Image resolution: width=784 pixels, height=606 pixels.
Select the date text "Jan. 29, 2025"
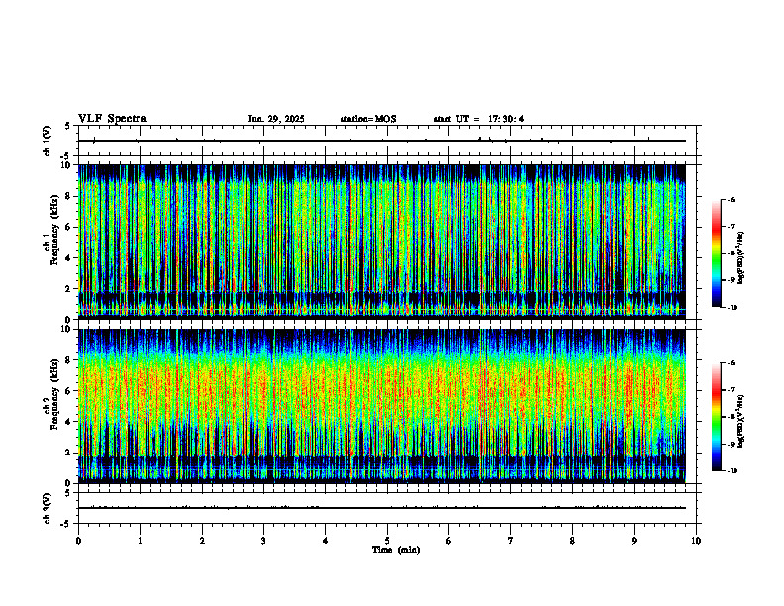(x=276, y=119)
